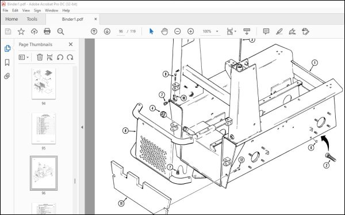Open Page Thumbnails panel icon in sidebar

pyautogui.click(x=7, y=48)
